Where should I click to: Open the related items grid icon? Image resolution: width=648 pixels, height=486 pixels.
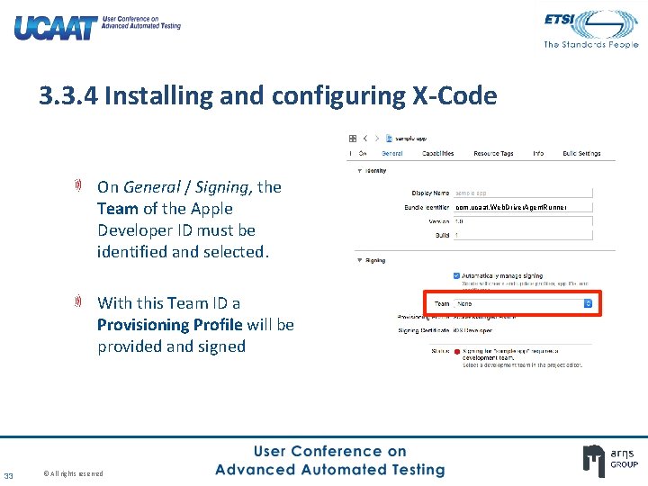[x=353, y=139]
